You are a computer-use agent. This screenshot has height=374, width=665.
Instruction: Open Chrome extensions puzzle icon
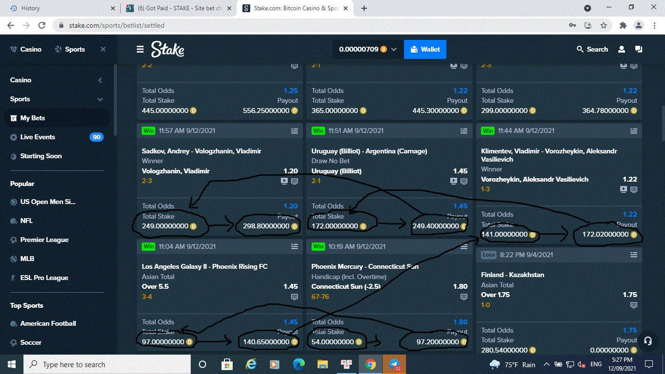coord(623,25)
